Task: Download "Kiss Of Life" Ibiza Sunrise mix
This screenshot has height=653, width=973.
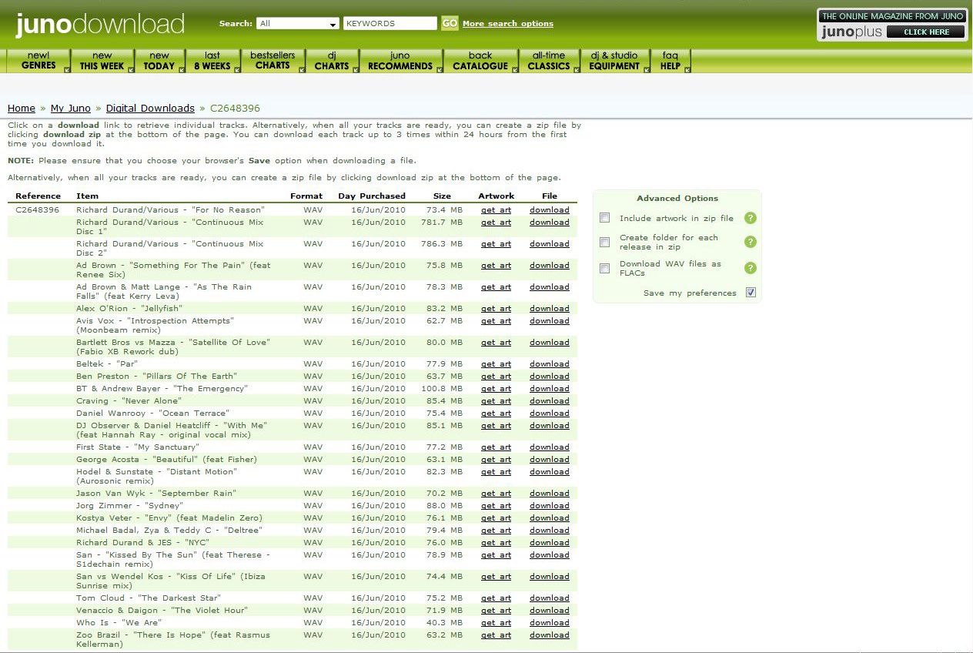Action: 550,577
